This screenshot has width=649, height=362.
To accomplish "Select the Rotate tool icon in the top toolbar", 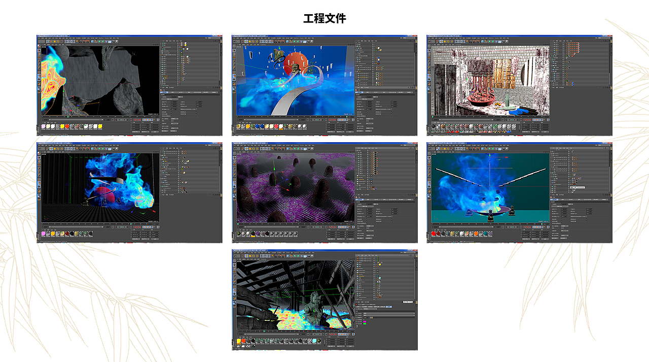I will (x=253, y=41).
